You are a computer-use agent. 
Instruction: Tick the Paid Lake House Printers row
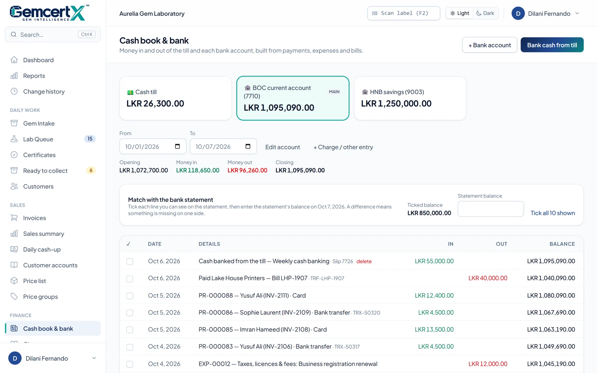pos(130,279)
